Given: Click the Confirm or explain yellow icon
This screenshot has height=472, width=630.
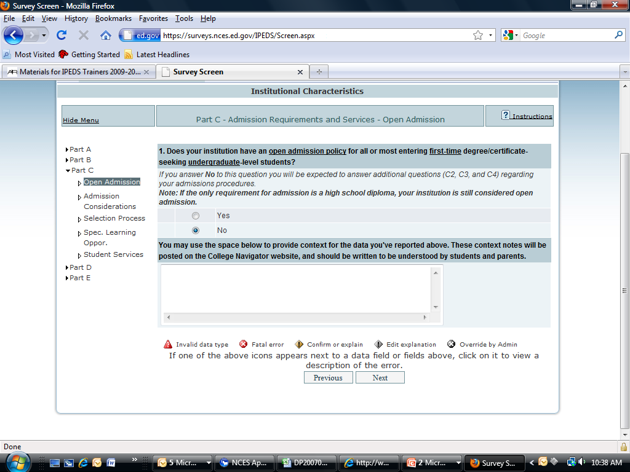Looking at the screenshot, I should click(x=299, y=344).
